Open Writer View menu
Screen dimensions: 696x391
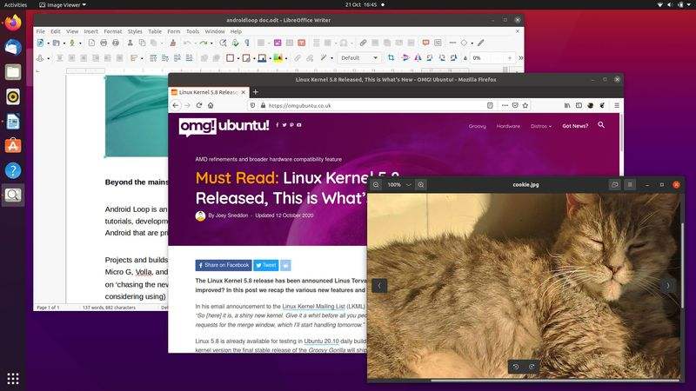(x=72, y=31)
